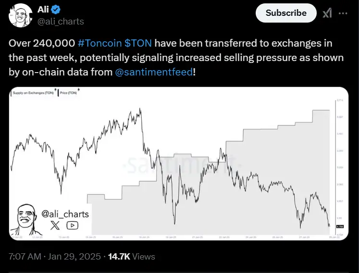Click the cartoon face in the chart watermark
This screenshot has width=359, height=273.
[x=27, y=218]
